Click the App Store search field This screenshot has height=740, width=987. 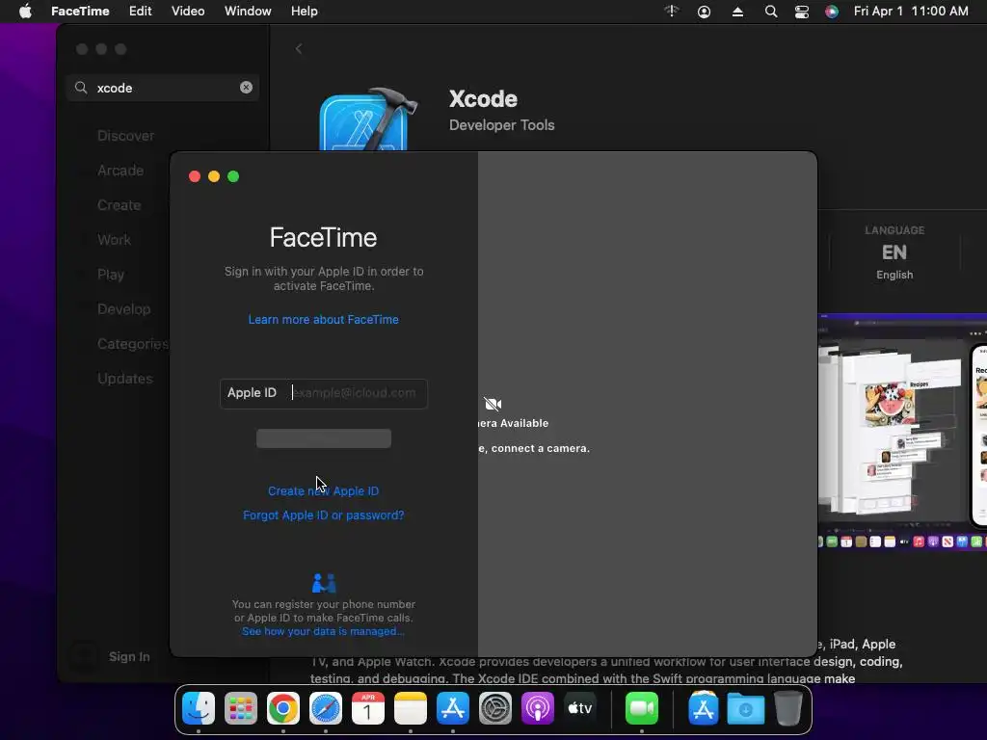pyautogui.click(x=163, y=88)
